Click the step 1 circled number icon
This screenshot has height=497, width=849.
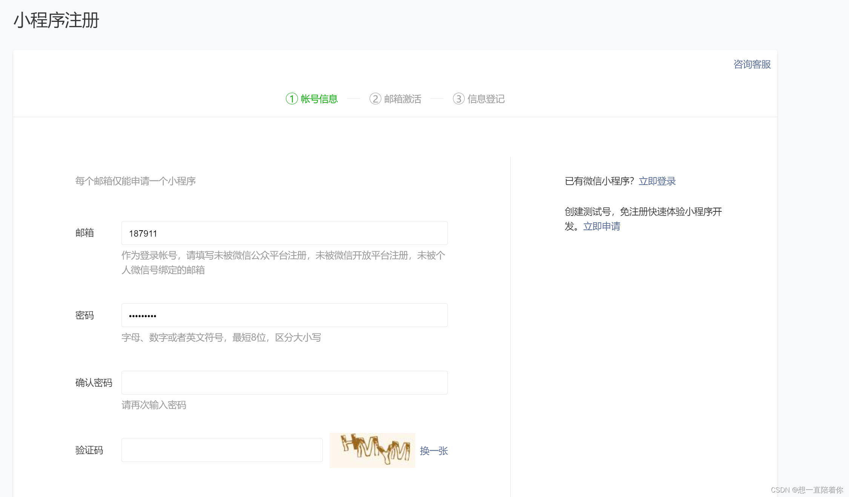292,99
